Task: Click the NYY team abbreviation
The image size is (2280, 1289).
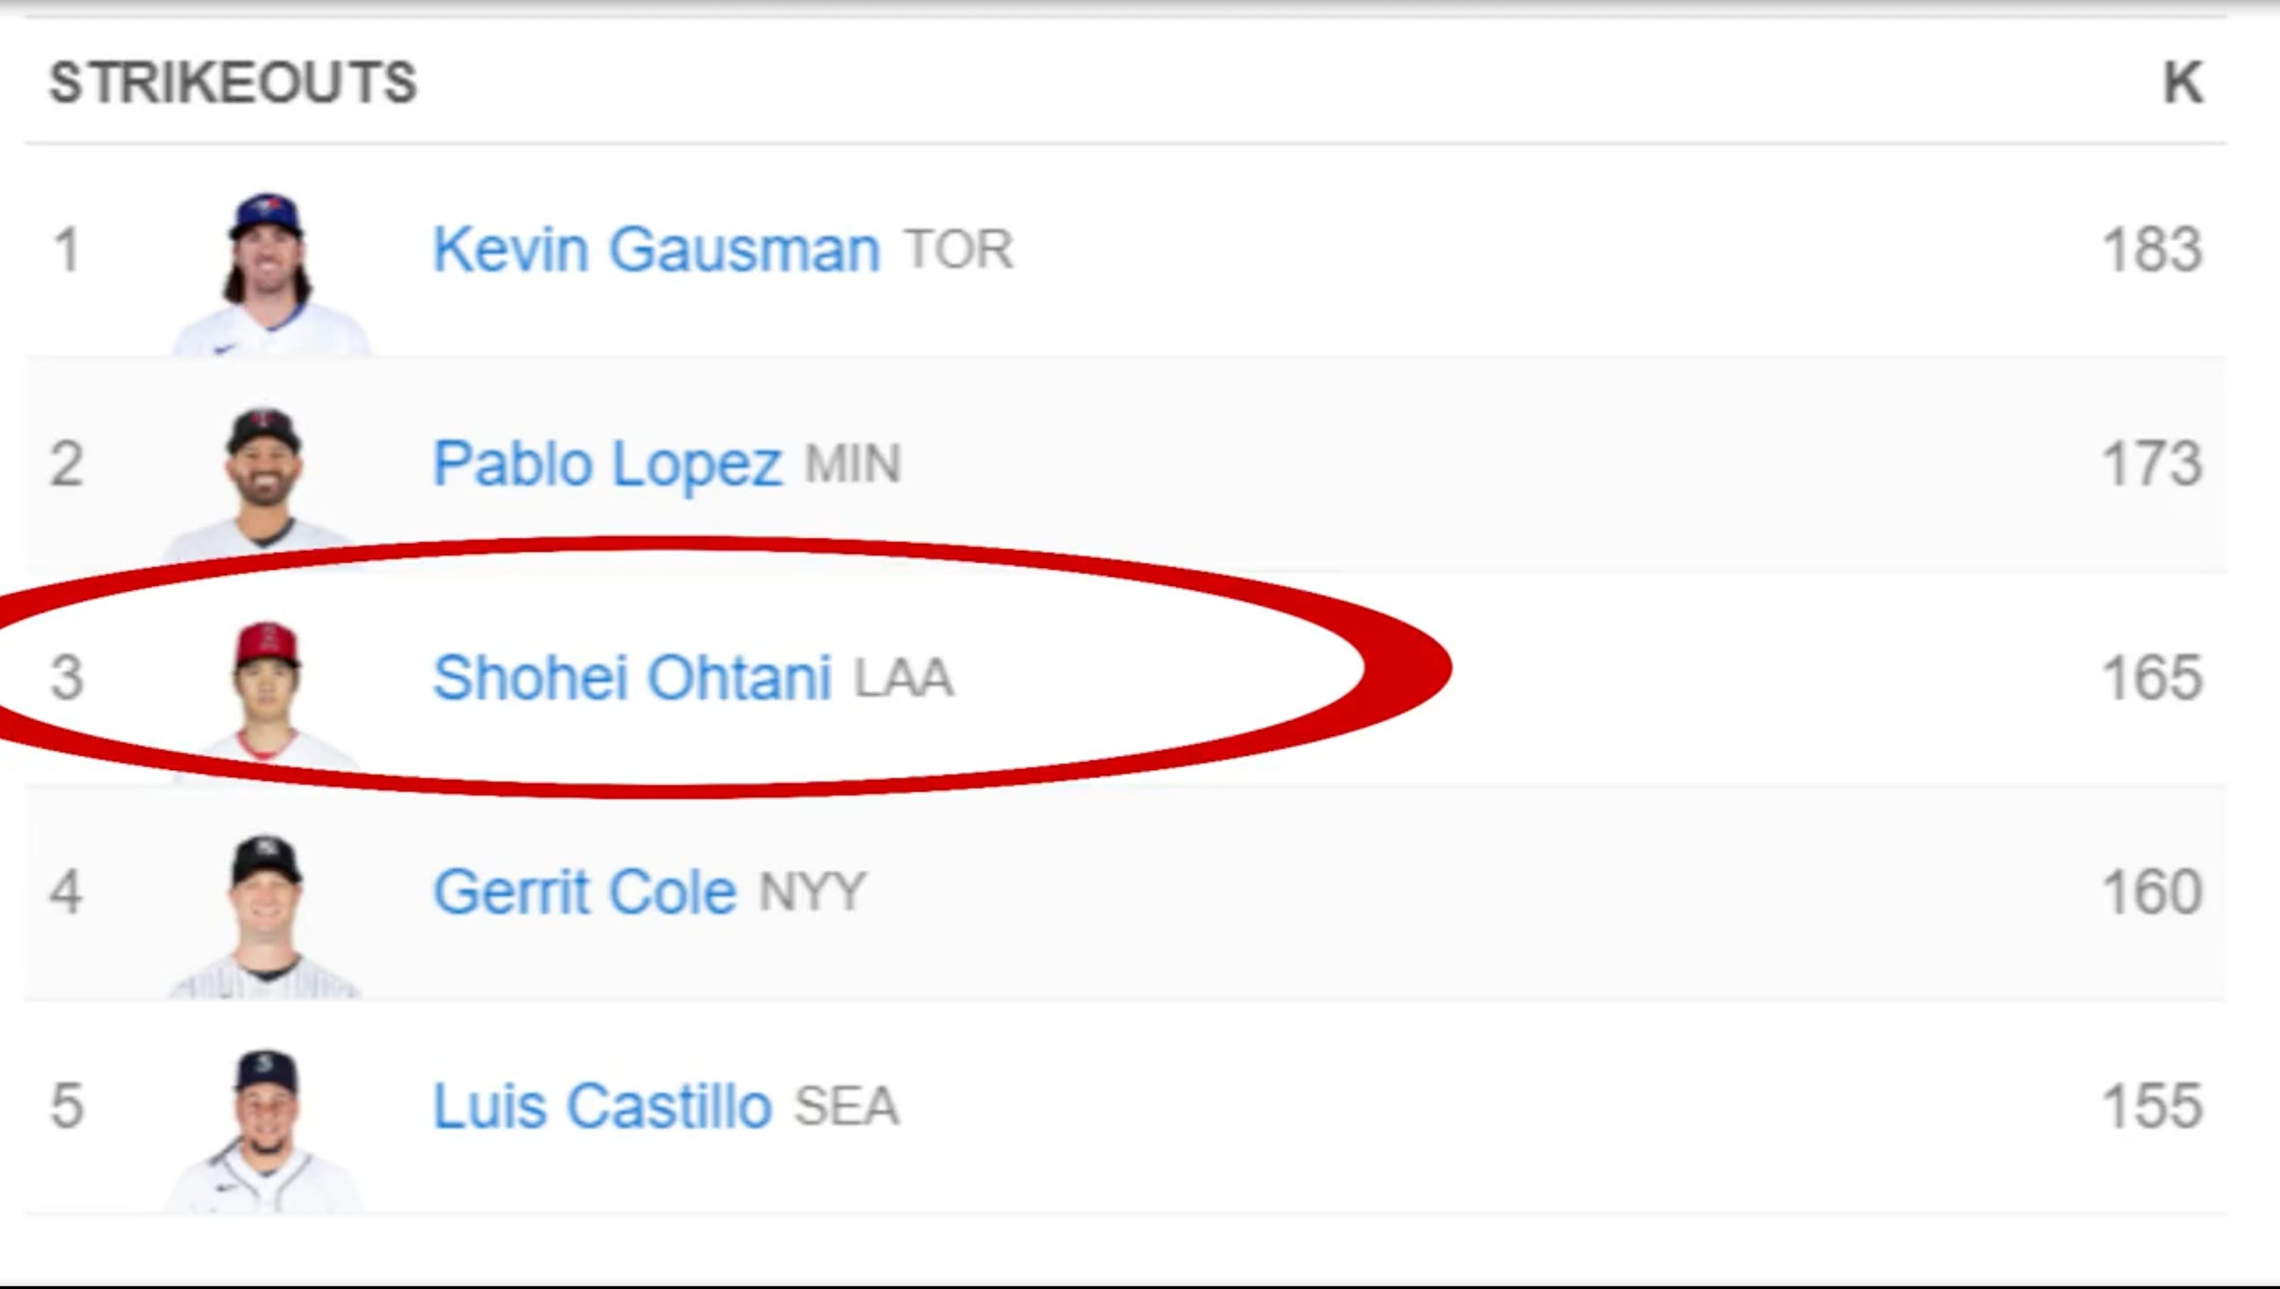Action: [812, 891]
